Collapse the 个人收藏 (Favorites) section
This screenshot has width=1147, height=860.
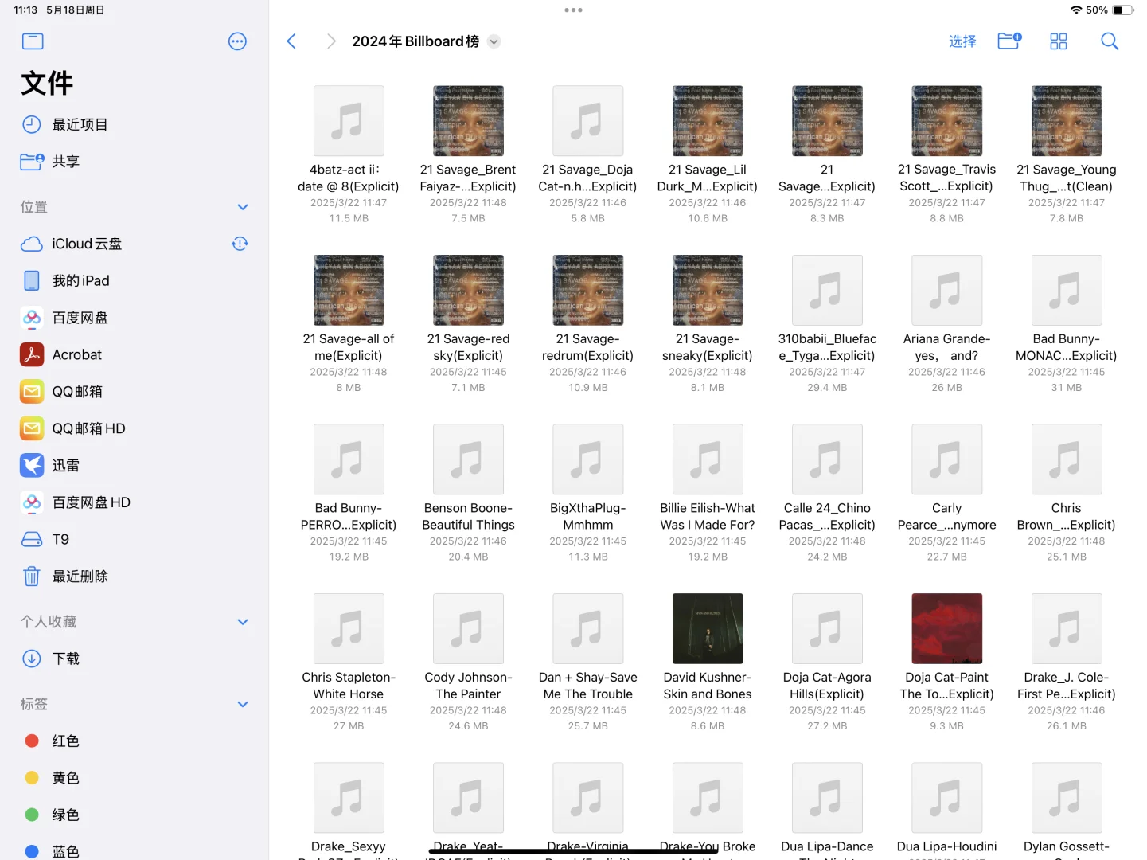click(x=243, y=622)
